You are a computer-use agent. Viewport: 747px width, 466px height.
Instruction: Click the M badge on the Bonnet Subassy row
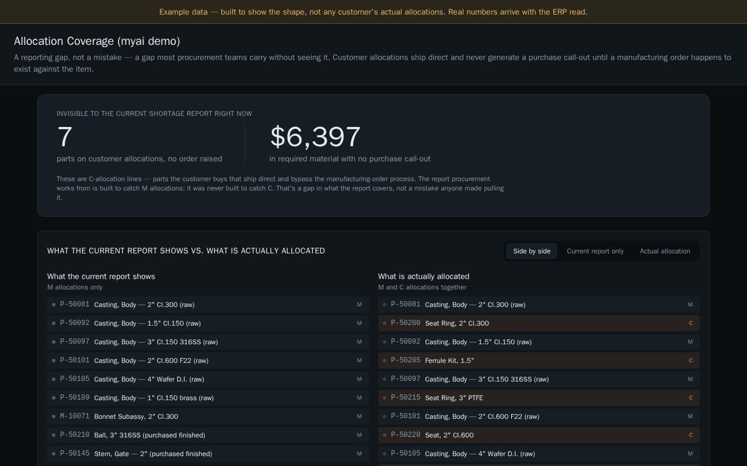pos(359,416)
